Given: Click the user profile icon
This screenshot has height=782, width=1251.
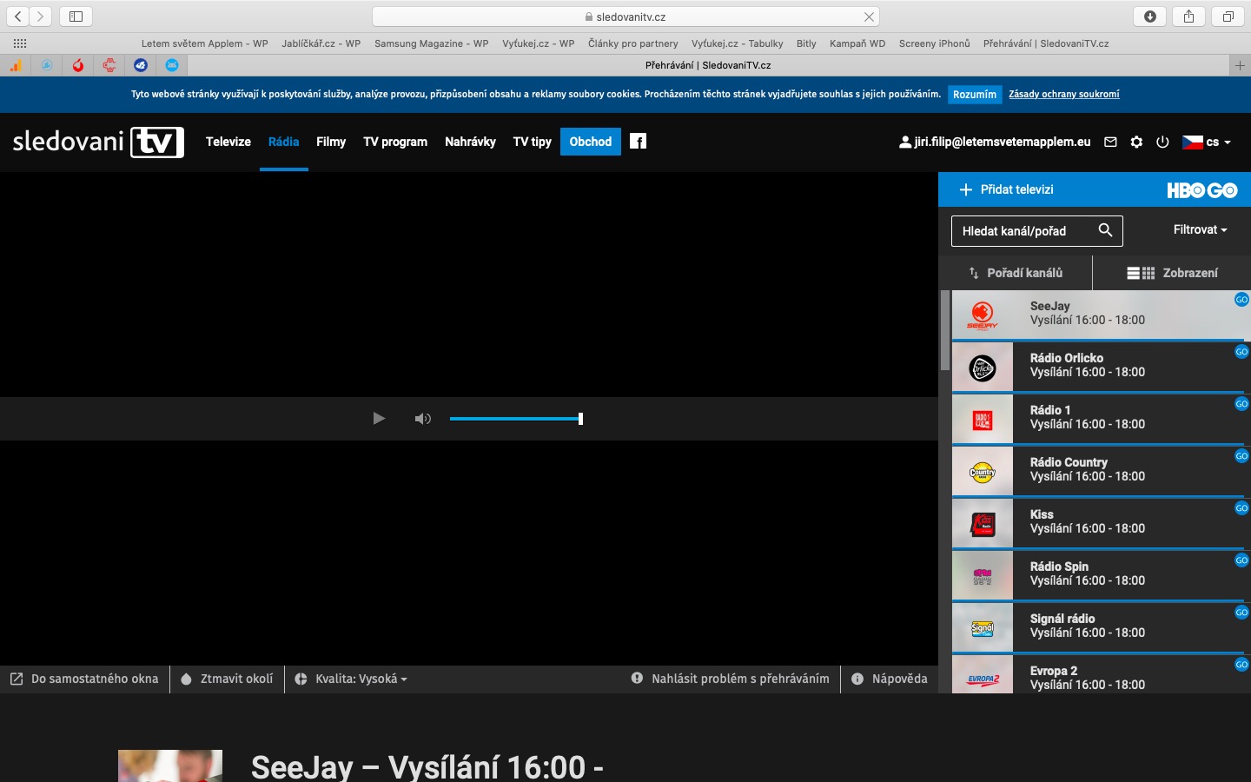Looking at the screenshot, I should click(905, 142).
